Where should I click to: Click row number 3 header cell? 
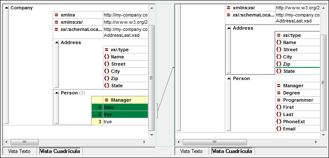[x=97, y=122]
